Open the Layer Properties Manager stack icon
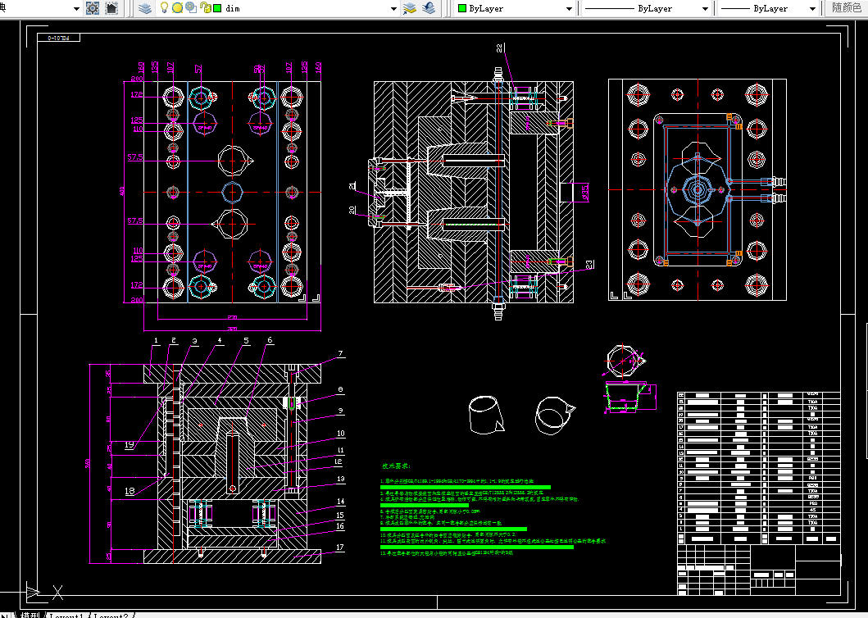This screenshot has width=868, height=618. 145,8
